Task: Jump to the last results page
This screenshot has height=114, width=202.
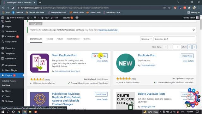Action: [x=194, y=47]
